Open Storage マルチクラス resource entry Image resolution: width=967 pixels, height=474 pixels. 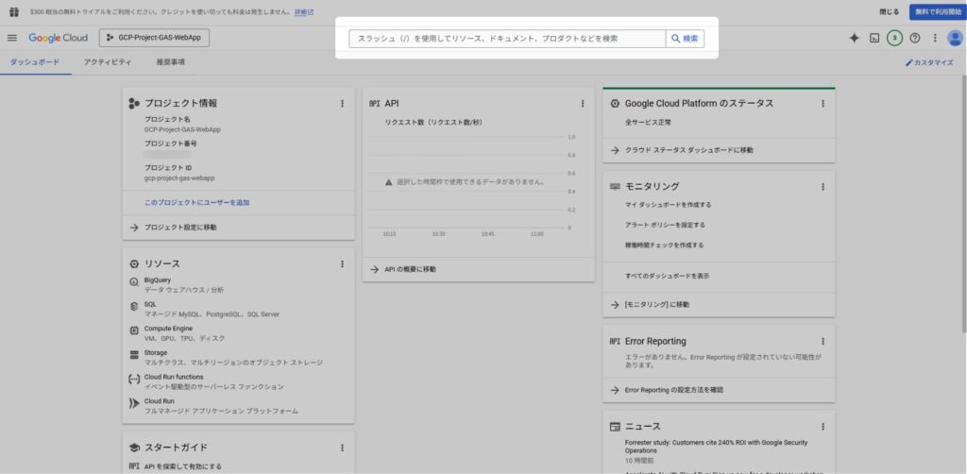click(233, 358)
